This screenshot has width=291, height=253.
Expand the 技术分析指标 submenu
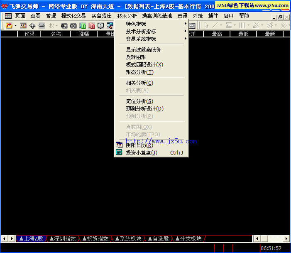151,32
